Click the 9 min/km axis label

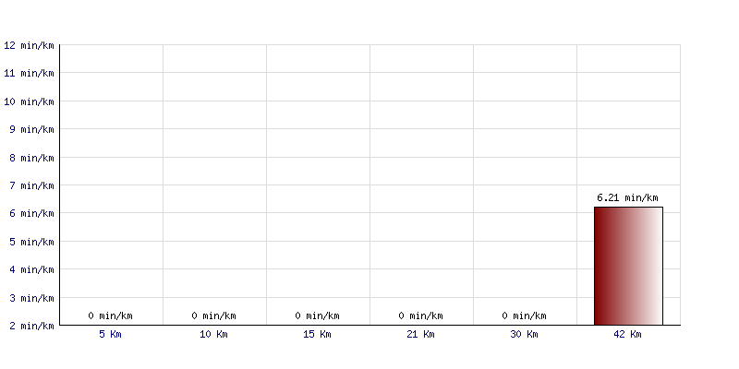click(x=31, y=129)
